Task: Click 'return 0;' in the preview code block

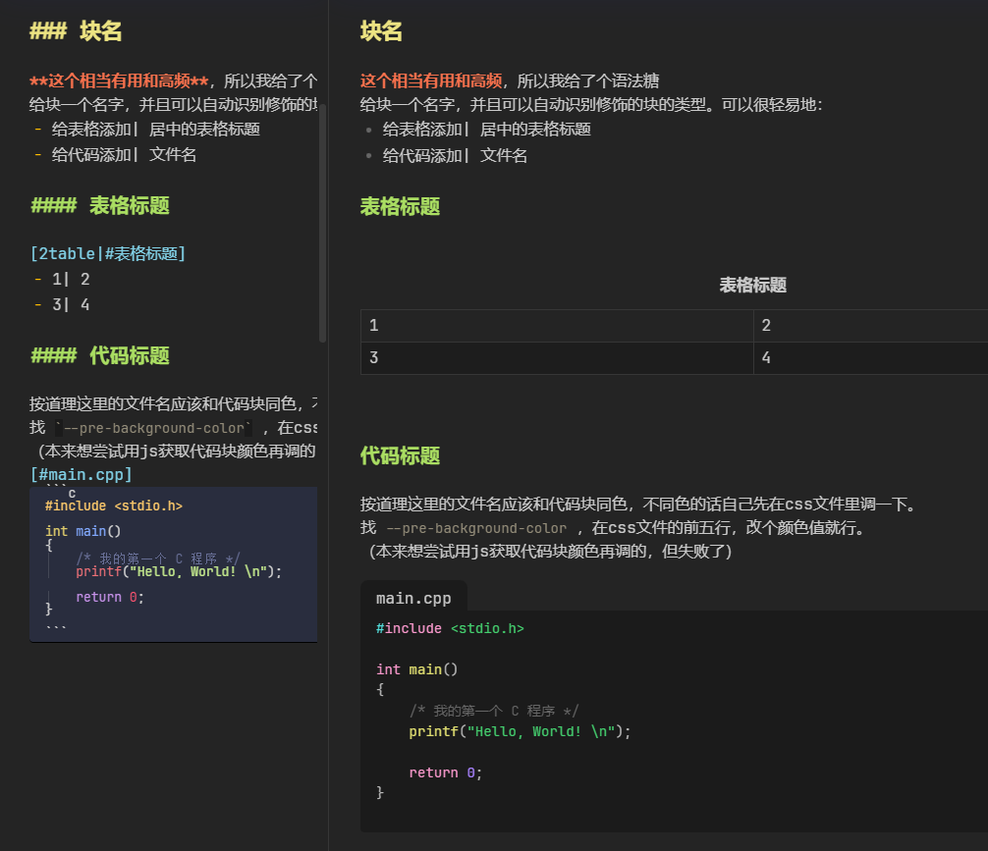Action: 446,772
